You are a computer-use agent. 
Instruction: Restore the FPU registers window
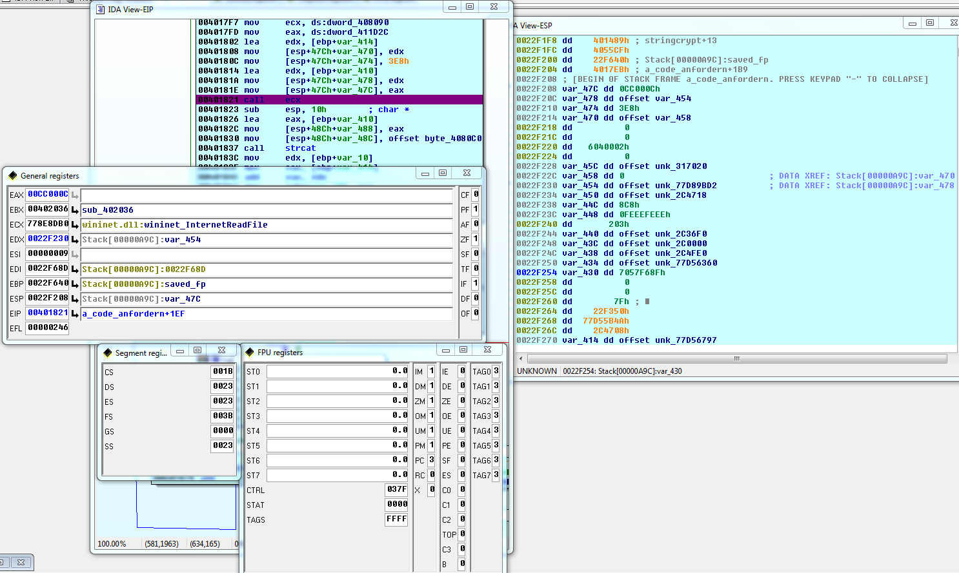click(x=463, y=350)
